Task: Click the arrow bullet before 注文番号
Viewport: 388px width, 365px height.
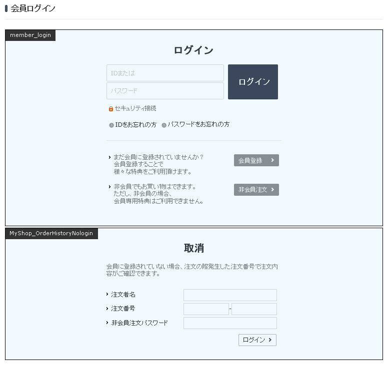Action: coord(107,309)
